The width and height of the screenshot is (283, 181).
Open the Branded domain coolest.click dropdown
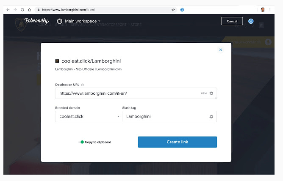click(89, 117)
